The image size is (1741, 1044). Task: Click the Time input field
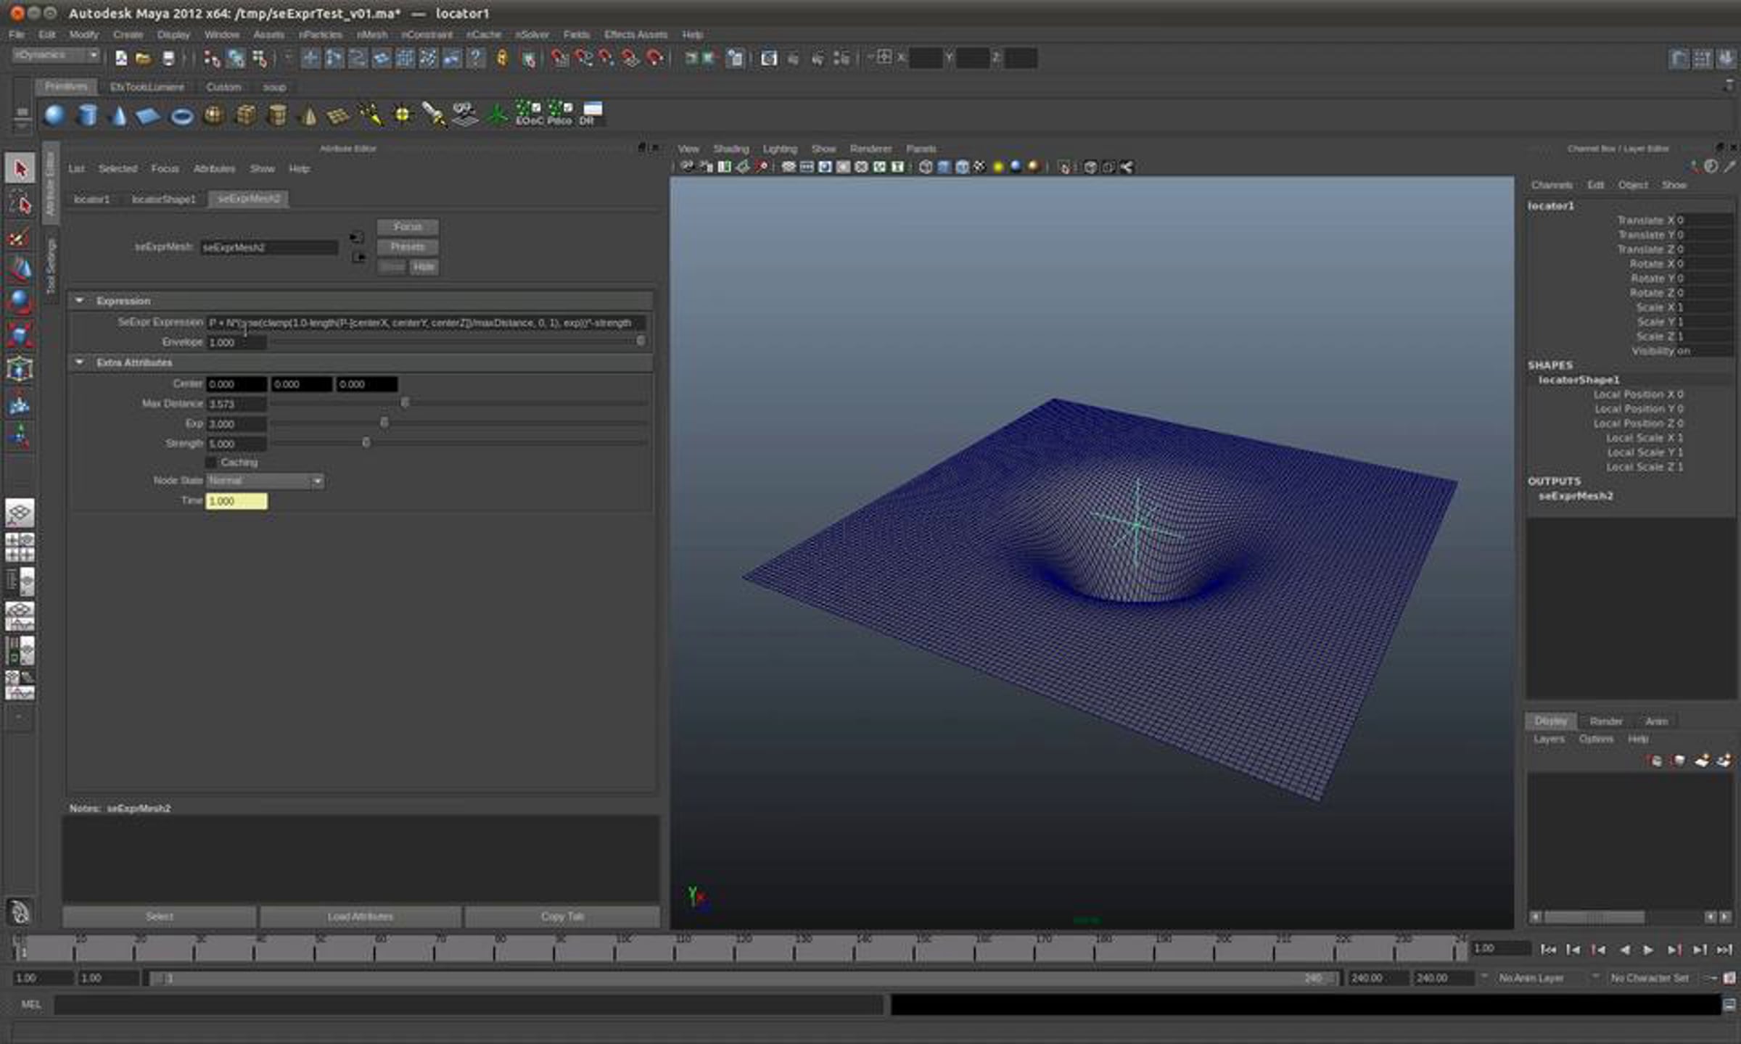coord(236,501)
